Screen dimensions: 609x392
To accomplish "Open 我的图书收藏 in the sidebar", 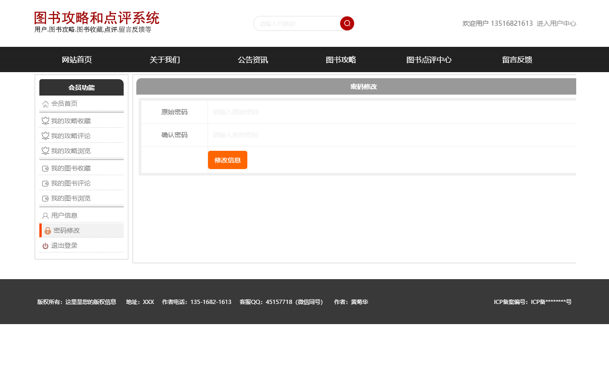I will point(71,169).
